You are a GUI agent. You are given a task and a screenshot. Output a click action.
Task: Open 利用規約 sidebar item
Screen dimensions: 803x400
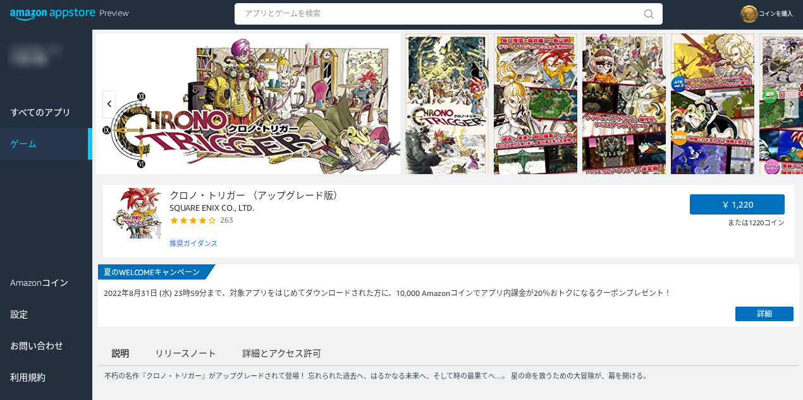pyautogui.click(x=28, y=377)
